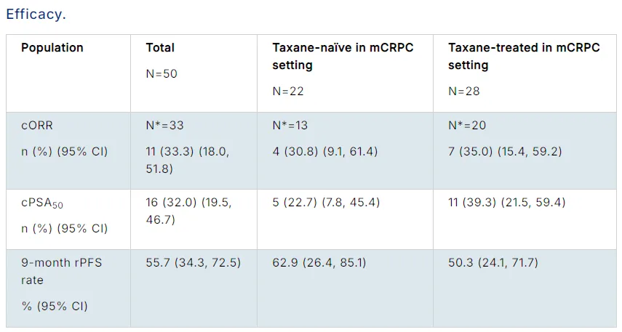Viewport: 622px width, 332px height.
Task: Select the 9-month rPFS rate row label
Action: click(x=61, y=270)
